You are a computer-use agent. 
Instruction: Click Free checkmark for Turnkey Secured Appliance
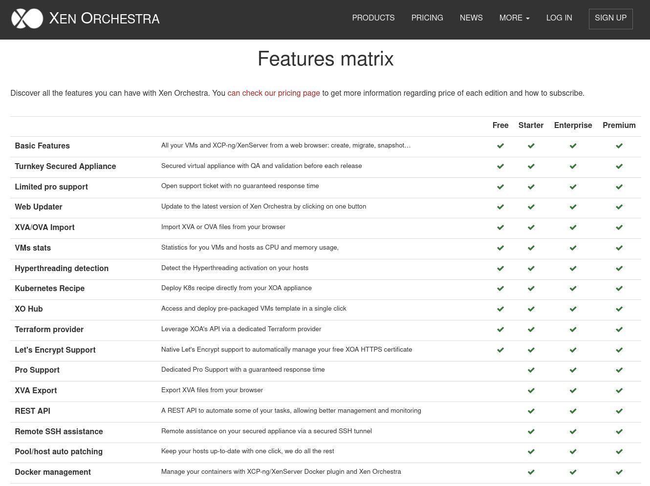click(500, 167)
